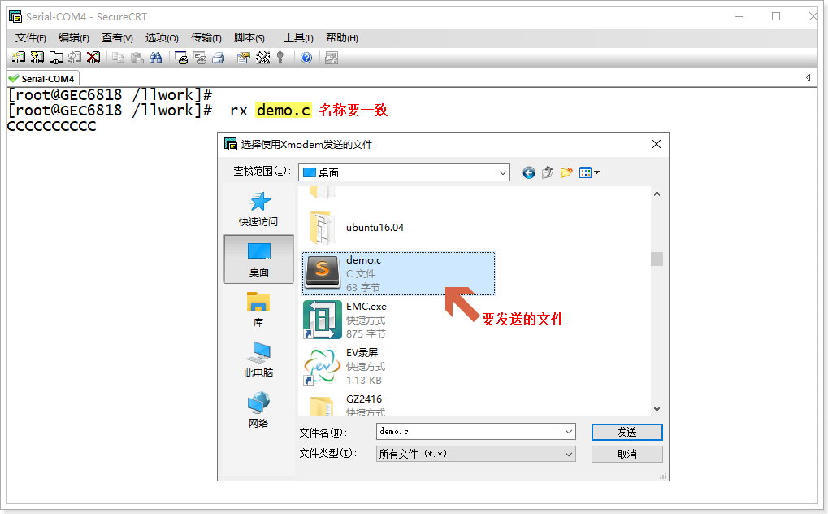This screenshot has height=514, width=828.
Task: Select This PC (此电脑) in sidebar
Action: click(258, 359)
